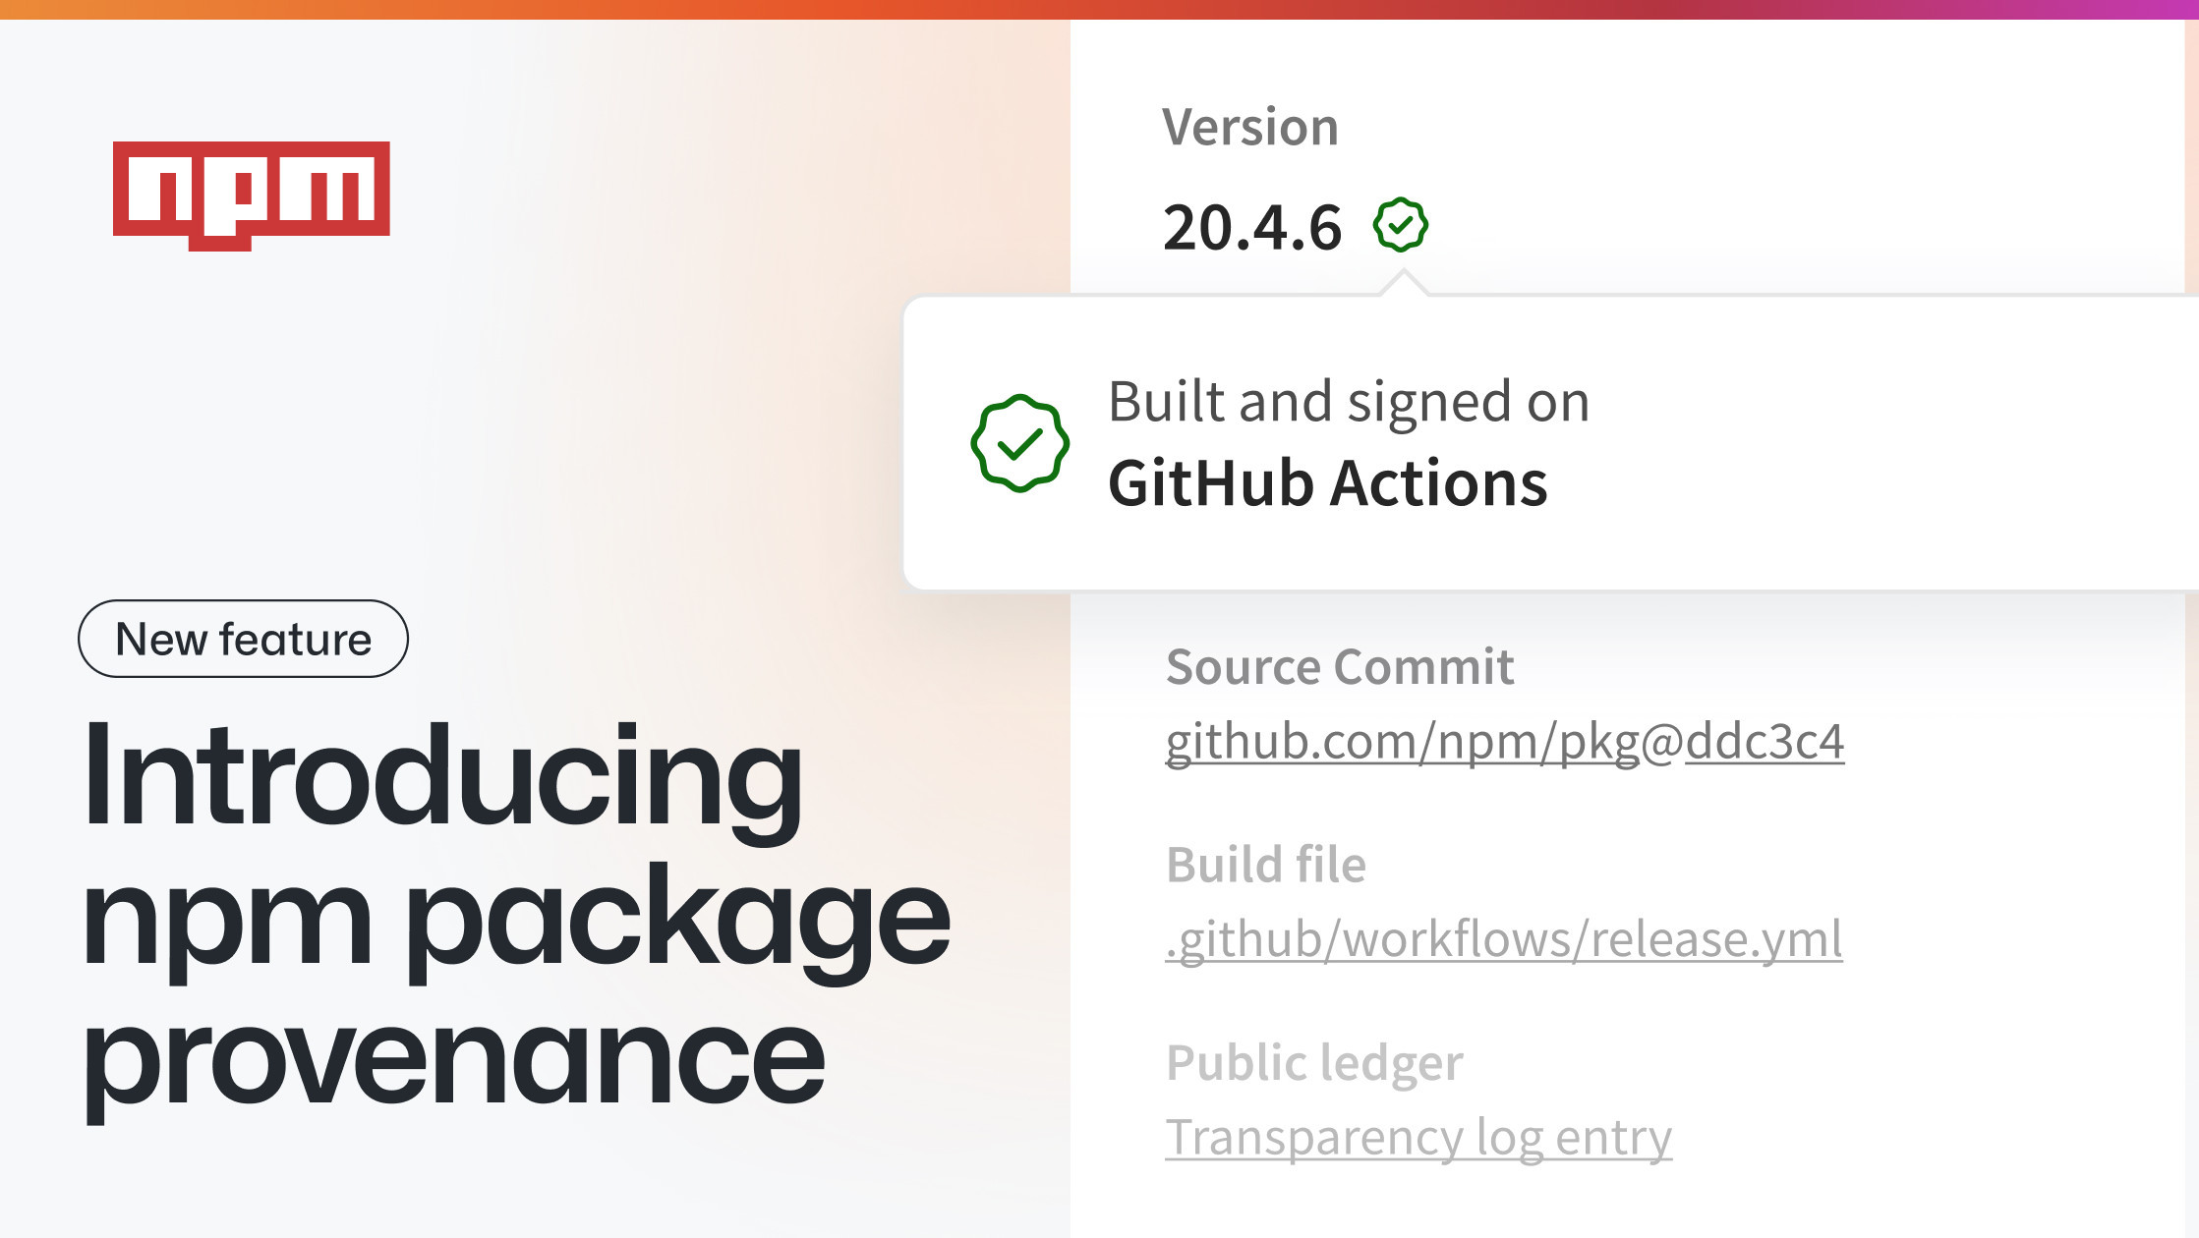
Task: Open the ddc3c4 commit hash link
Action: [1764, 742]
